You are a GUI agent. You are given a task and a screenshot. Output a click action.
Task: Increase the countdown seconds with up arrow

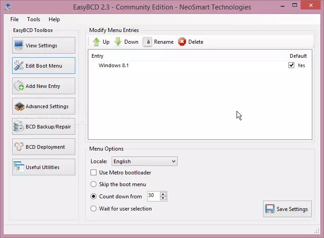[x=163, y=194]
